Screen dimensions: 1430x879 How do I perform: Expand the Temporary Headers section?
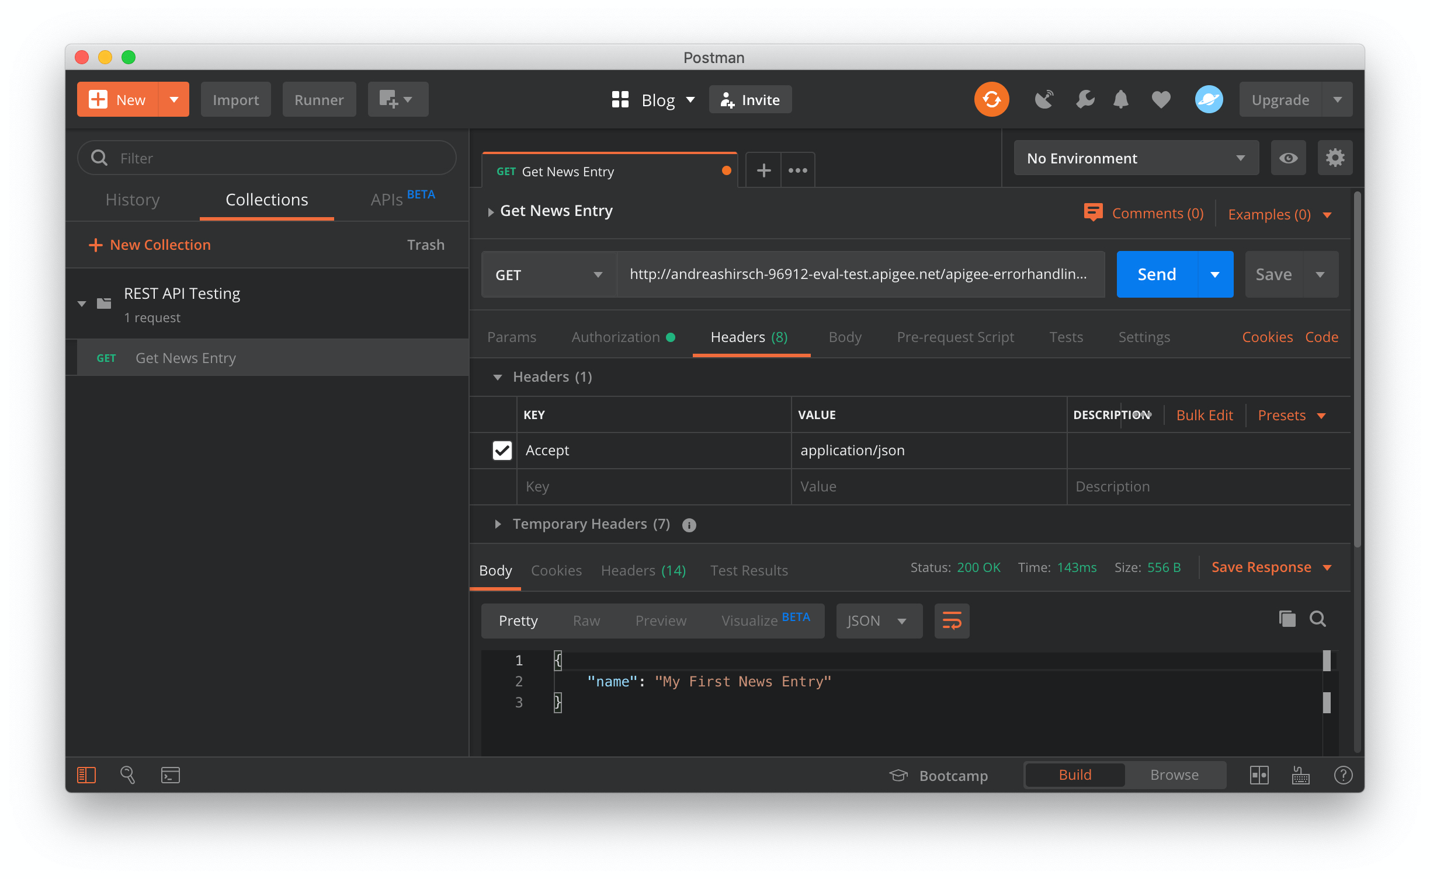pyautogui.click(x=498, y=524)
